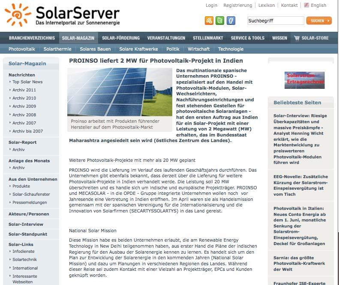This screenshot has height=285, width=339.
Task: Open the Registrierung link
Action: pos(237,5)
